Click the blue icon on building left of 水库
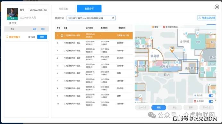 coord(203,60)
